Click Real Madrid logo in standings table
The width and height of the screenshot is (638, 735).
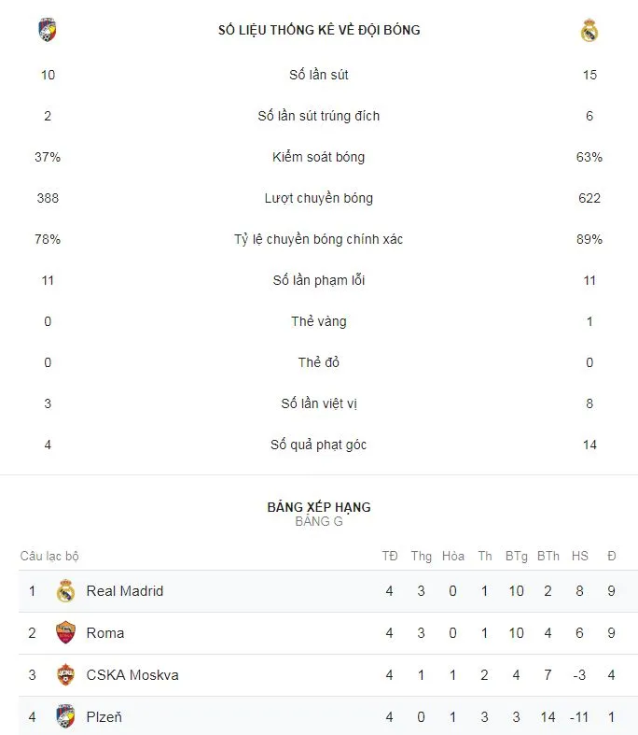tap(65, 591)
